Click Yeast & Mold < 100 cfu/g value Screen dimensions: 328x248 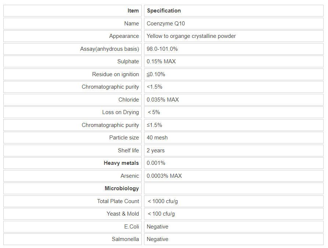pos(161,214)
